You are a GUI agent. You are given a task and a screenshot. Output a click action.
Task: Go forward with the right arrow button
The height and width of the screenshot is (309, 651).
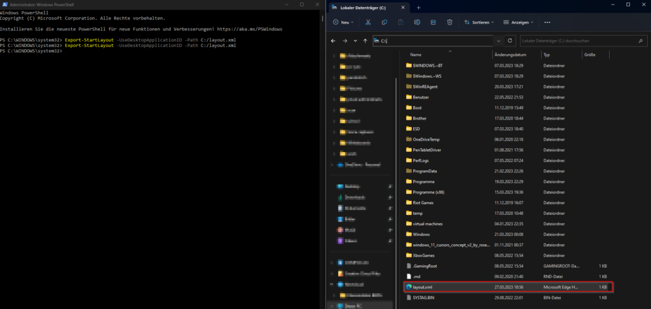pyautogui.click(x=345, y=41)
